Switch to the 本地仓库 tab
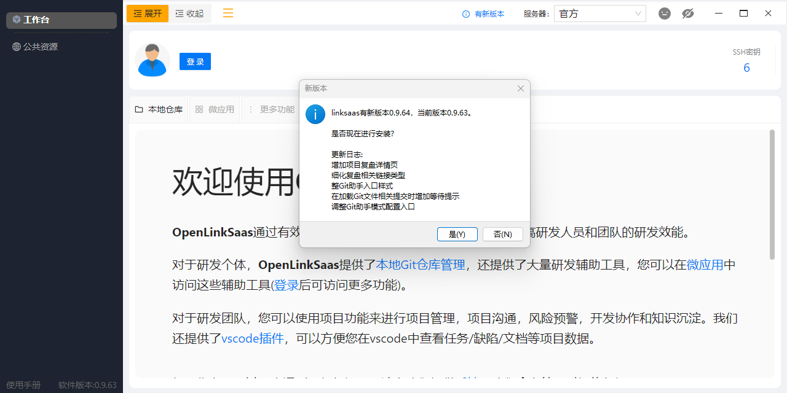This screenshot has height=393, width=787. (x=159, y=109)
